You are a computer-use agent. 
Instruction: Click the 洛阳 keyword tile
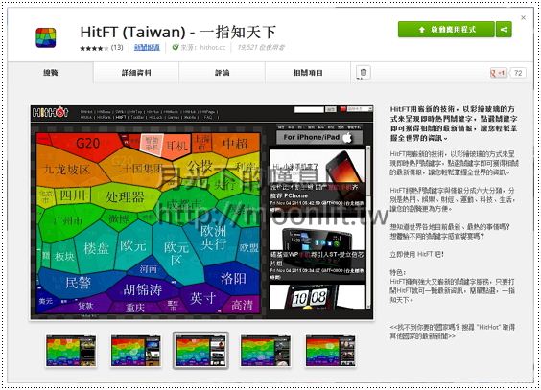click(233, 278)
